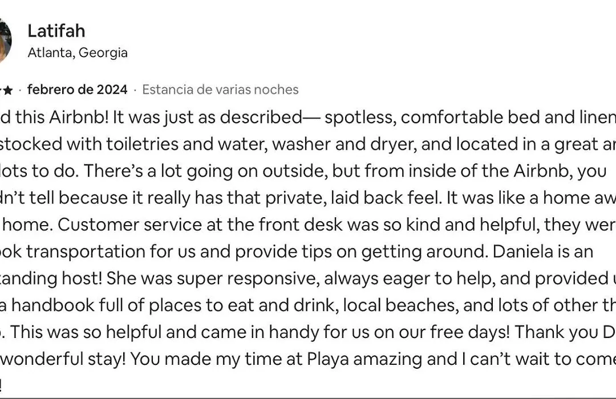Select the Atlanta, Georgia location text
This screenshot has height=399, width=616.
click(78, 52)
